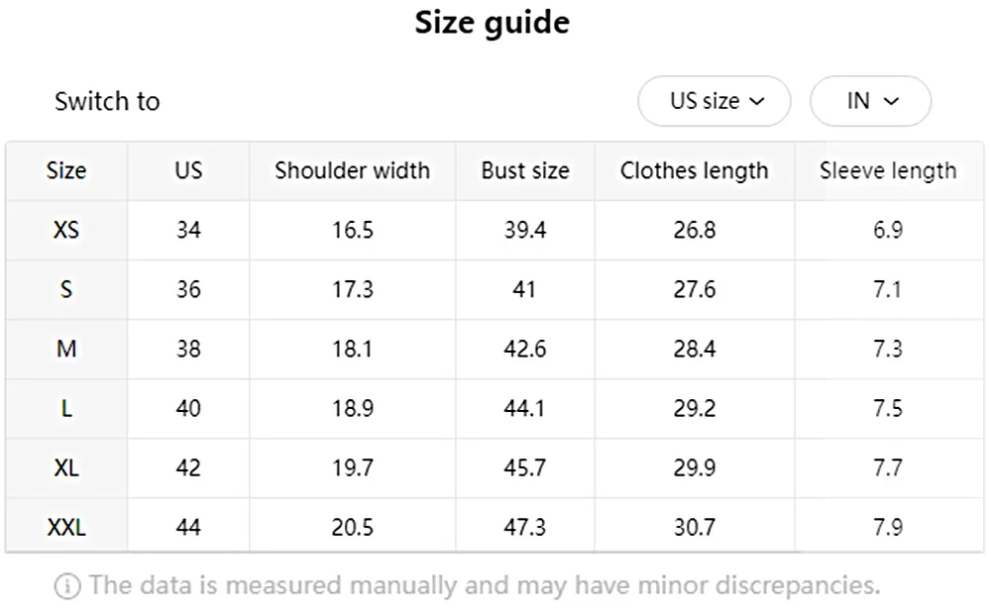Click the Sleeve length column header
Screen dimensions: 991x616
tap(888, 170)
